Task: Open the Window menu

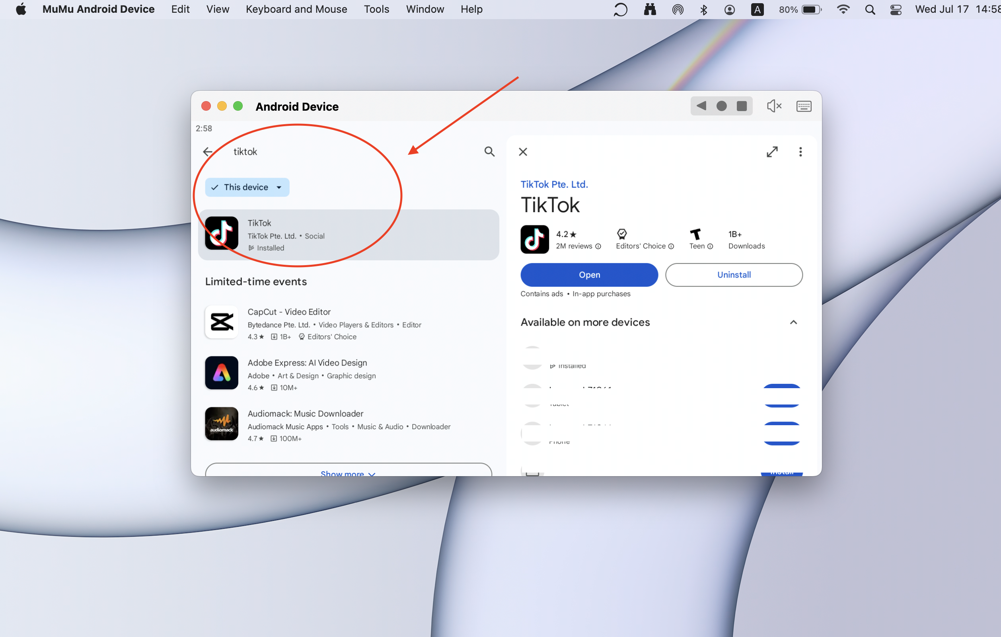Action: (x=425, y=9)
